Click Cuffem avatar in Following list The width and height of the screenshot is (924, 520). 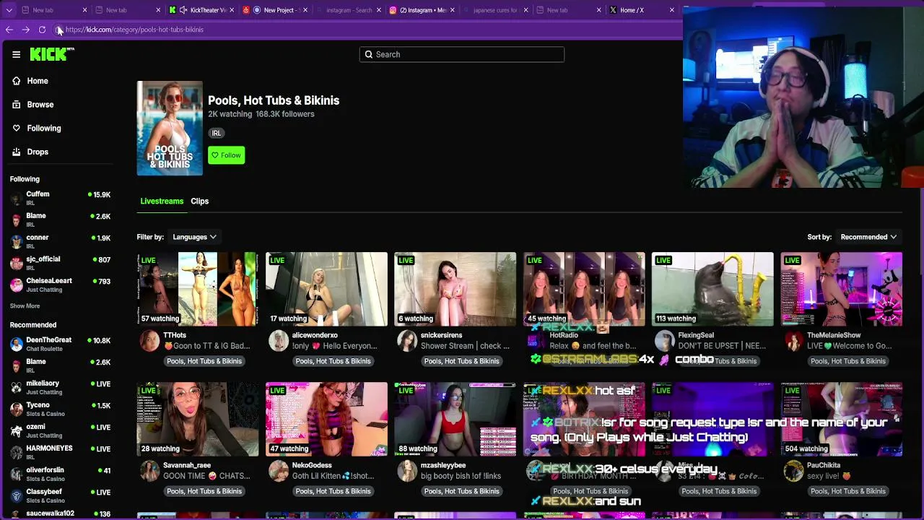(x=16, y=199)
